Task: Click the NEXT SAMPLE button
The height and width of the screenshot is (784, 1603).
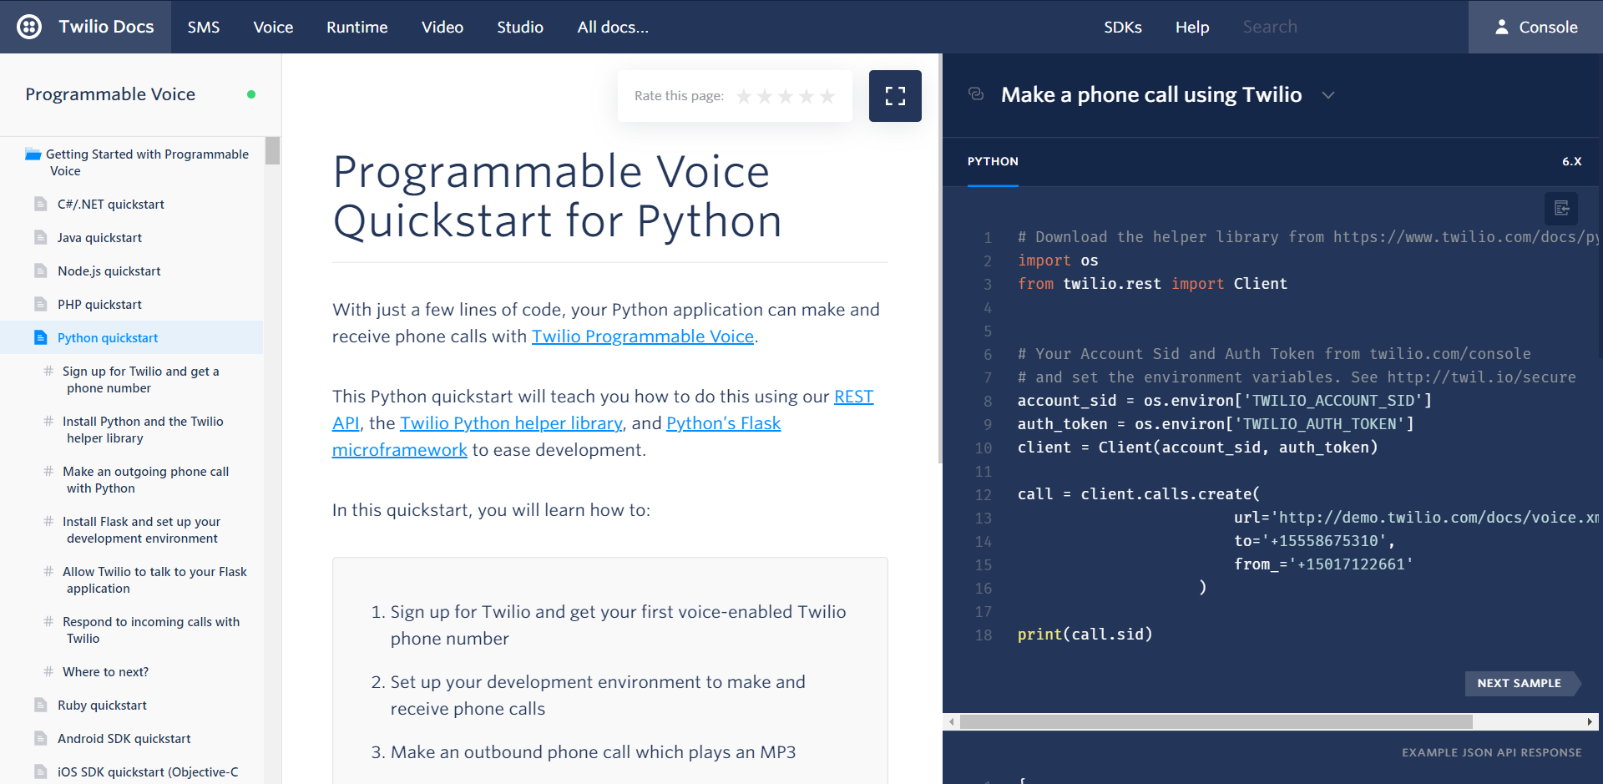Action: (1521, 683)
